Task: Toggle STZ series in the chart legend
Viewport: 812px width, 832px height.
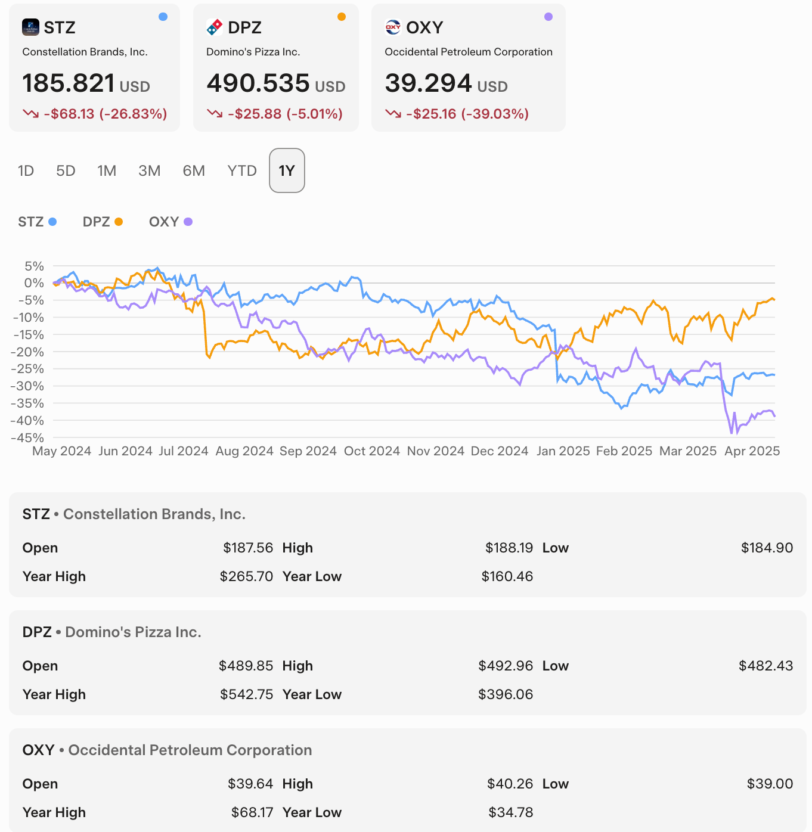Action: (x=37, y=221)
